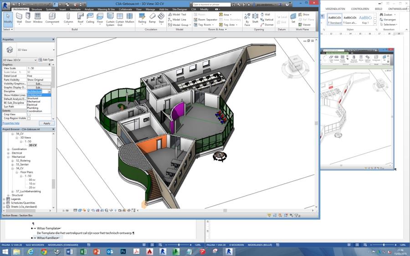Image resolution: width=410 pixels, height=256 pixels.
Task: Select the Column tool
Action: click(68, 17)
